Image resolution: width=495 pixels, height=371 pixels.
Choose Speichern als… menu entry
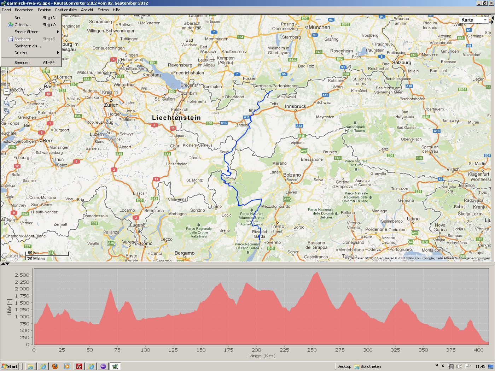(31, 46)
